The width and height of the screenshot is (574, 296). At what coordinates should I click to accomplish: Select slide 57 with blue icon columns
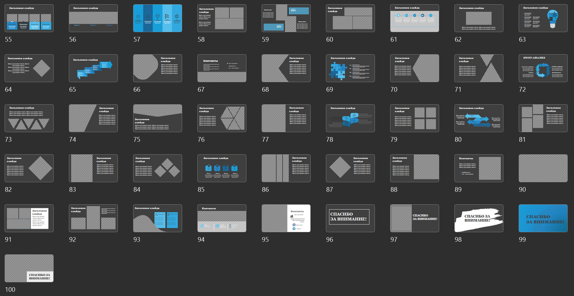(157, 18)
